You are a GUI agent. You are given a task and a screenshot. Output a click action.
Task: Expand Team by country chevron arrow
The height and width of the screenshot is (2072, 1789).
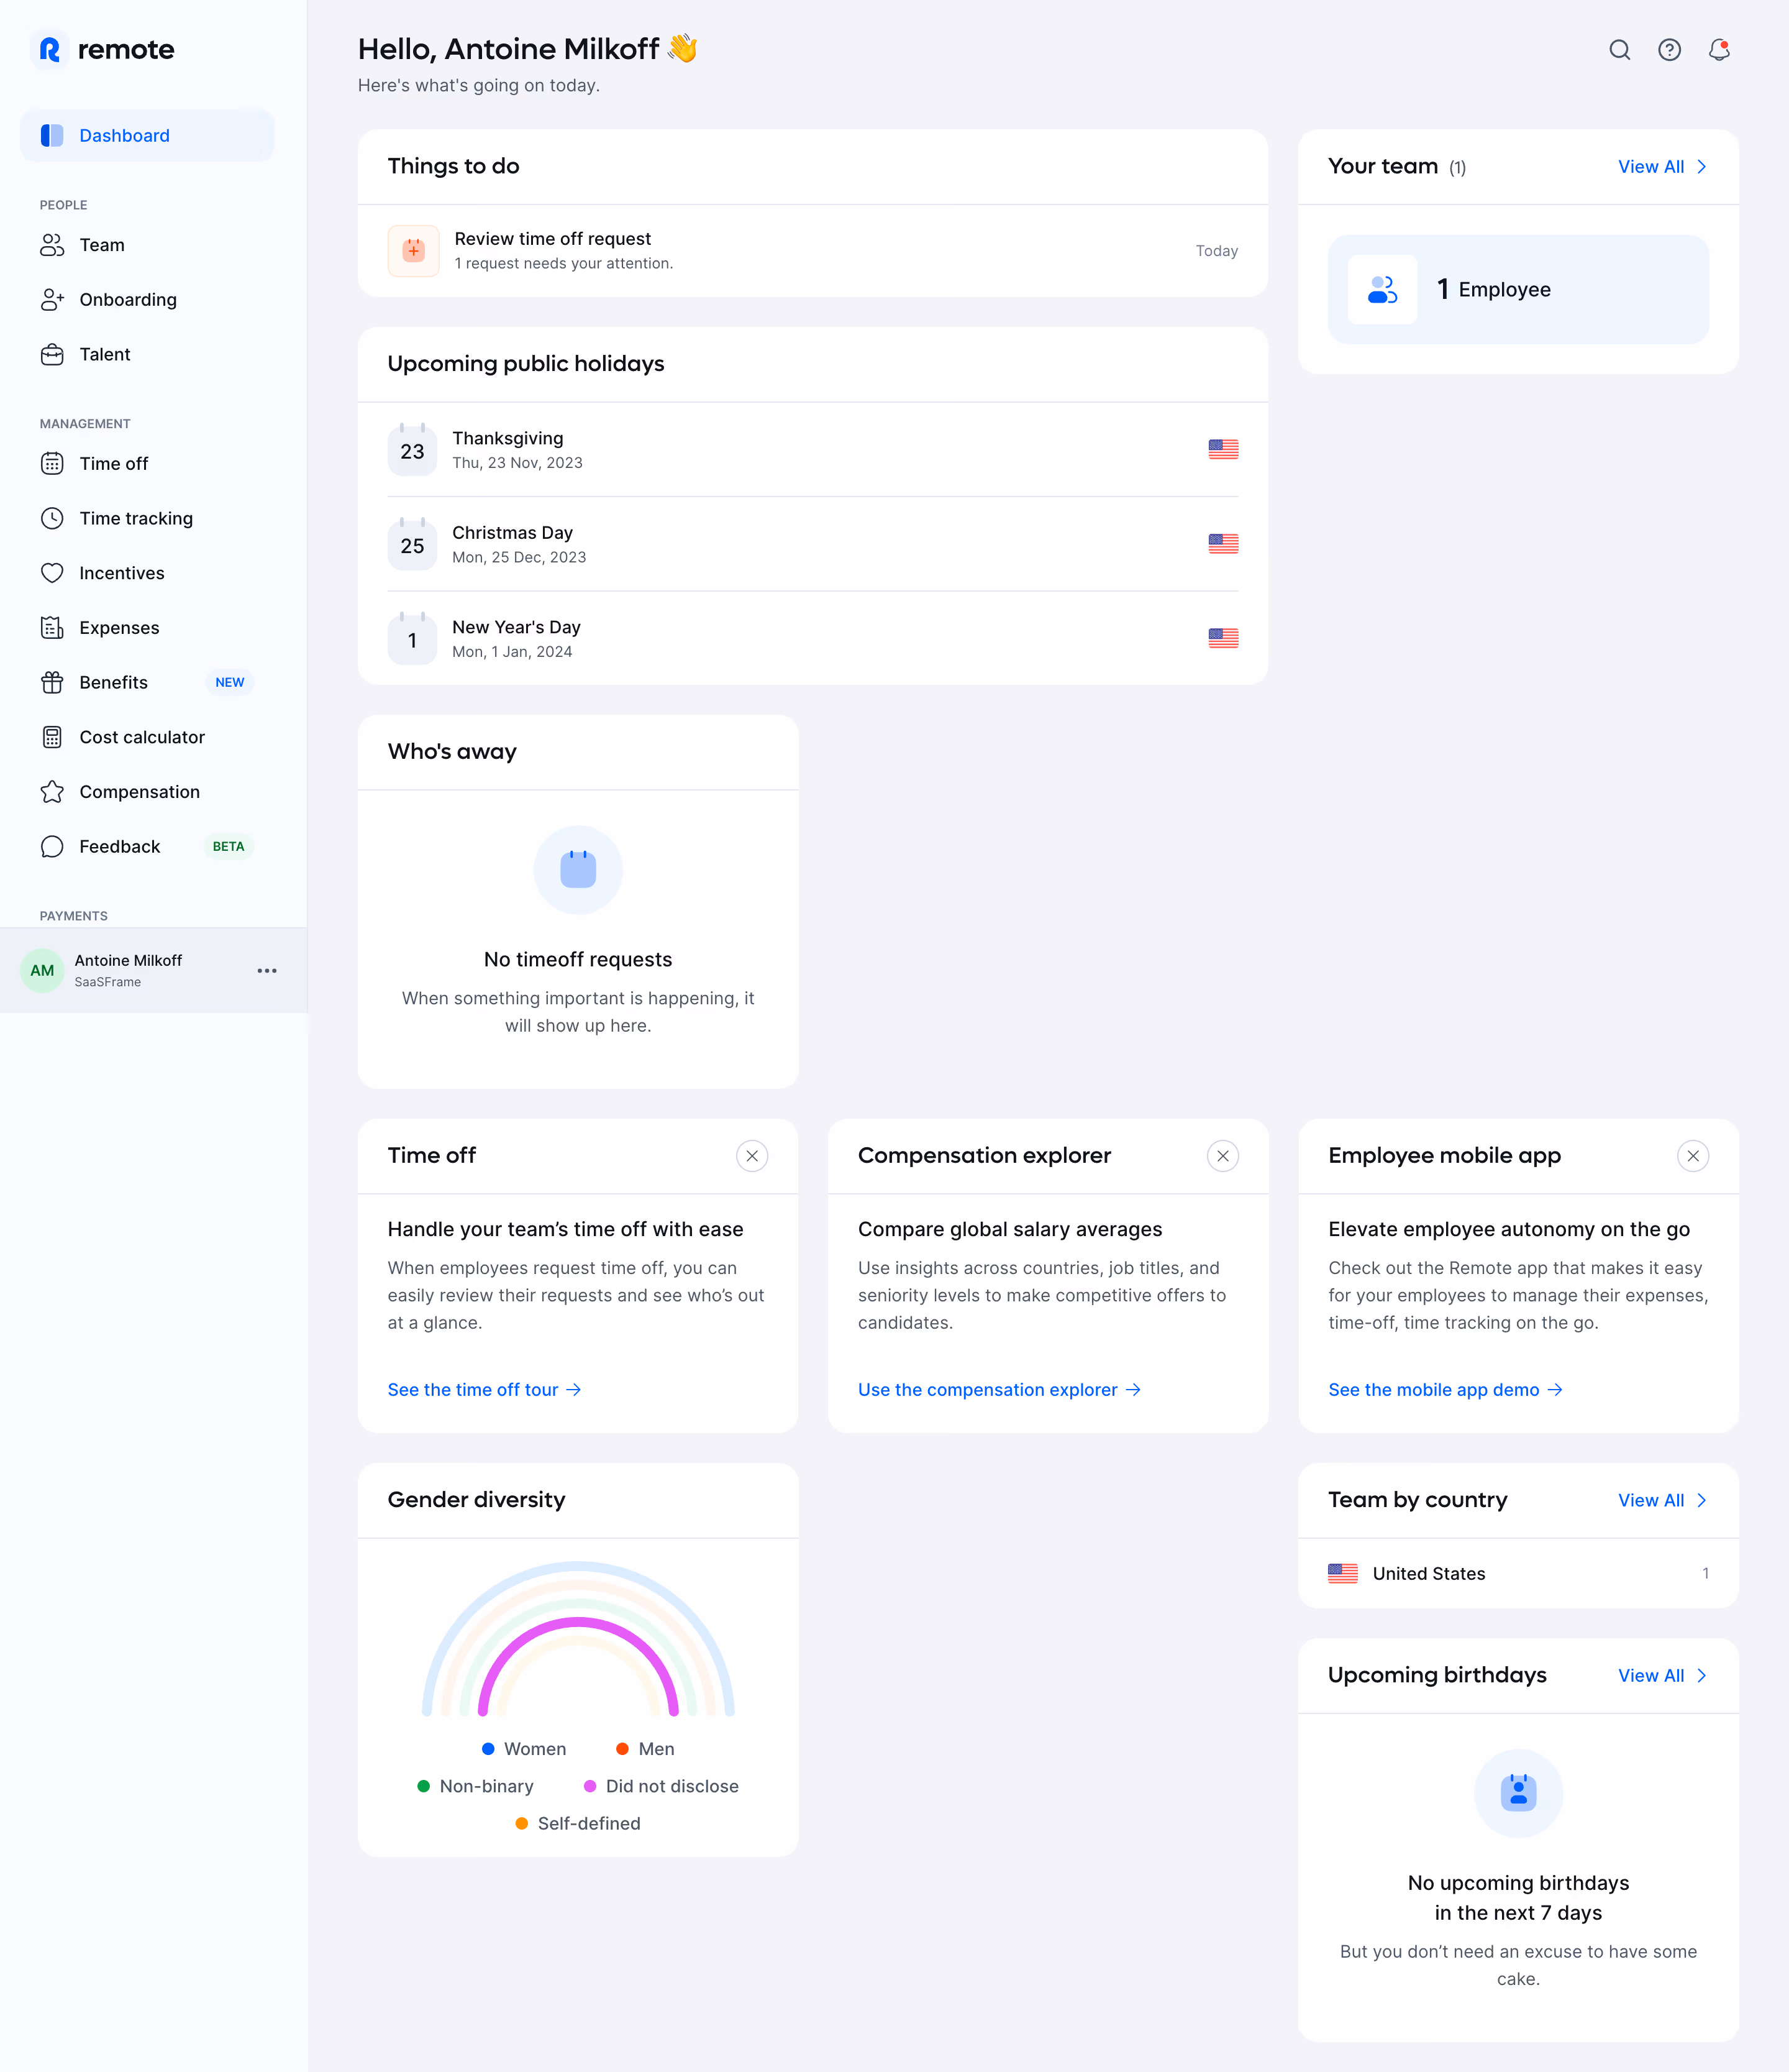(x=1701, y=1500)
